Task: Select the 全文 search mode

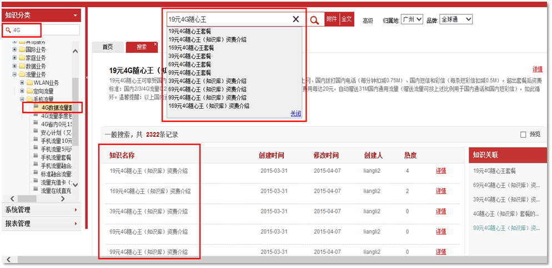Action: [x=347, y=19]
